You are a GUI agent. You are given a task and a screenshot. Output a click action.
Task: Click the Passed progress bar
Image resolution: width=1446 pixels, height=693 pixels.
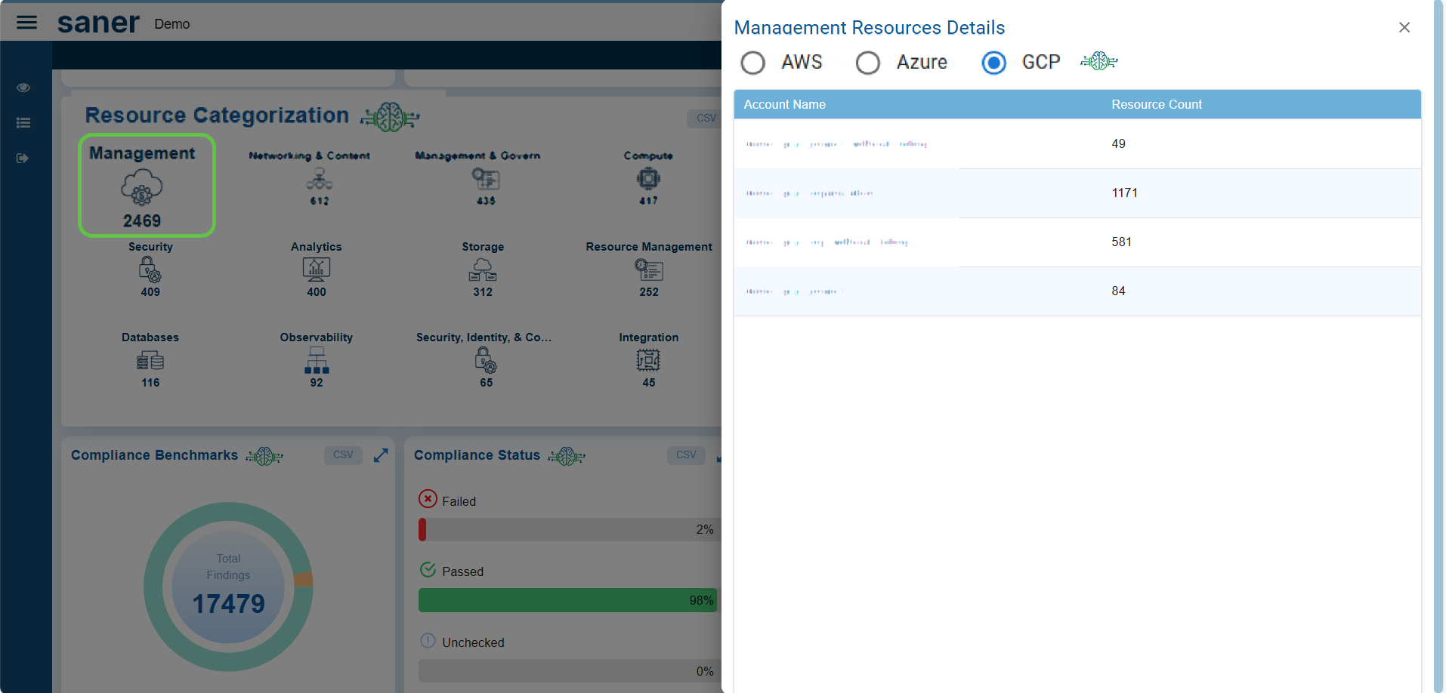tap(567, 600)
